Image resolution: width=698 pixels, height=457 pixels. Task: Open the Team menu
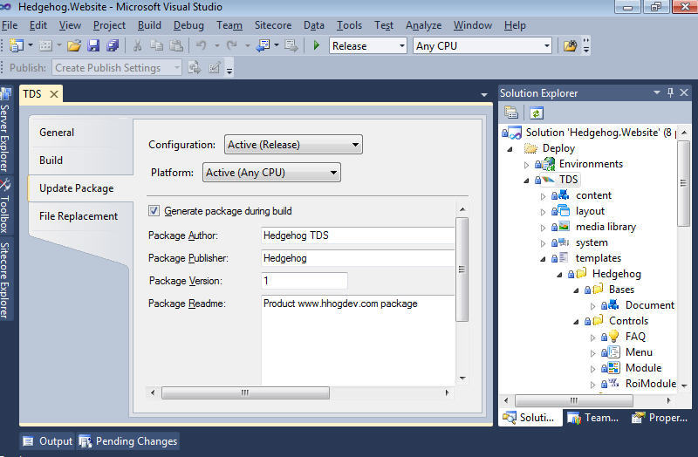click(229, 25)
